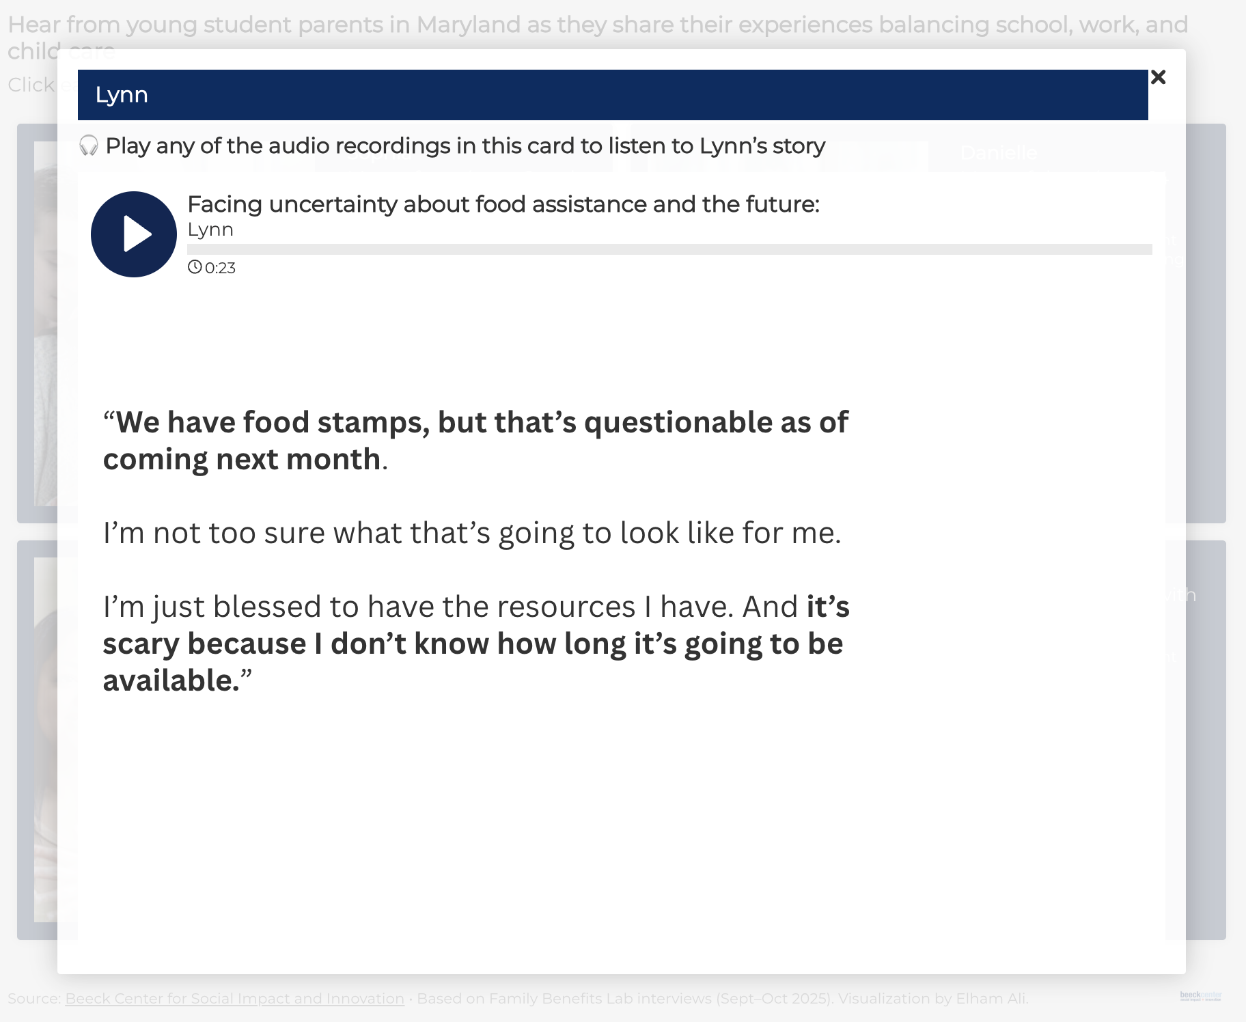Click the "I'm not too sure" sentence
This screenshot has height=1022, width=1246.
click(x=471, y=533)
